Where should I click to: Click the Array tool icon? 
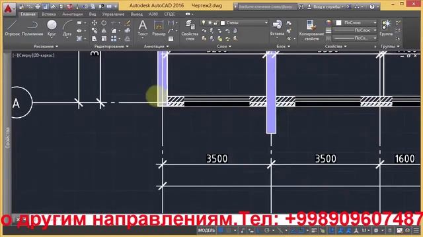[x=114, y=39]
